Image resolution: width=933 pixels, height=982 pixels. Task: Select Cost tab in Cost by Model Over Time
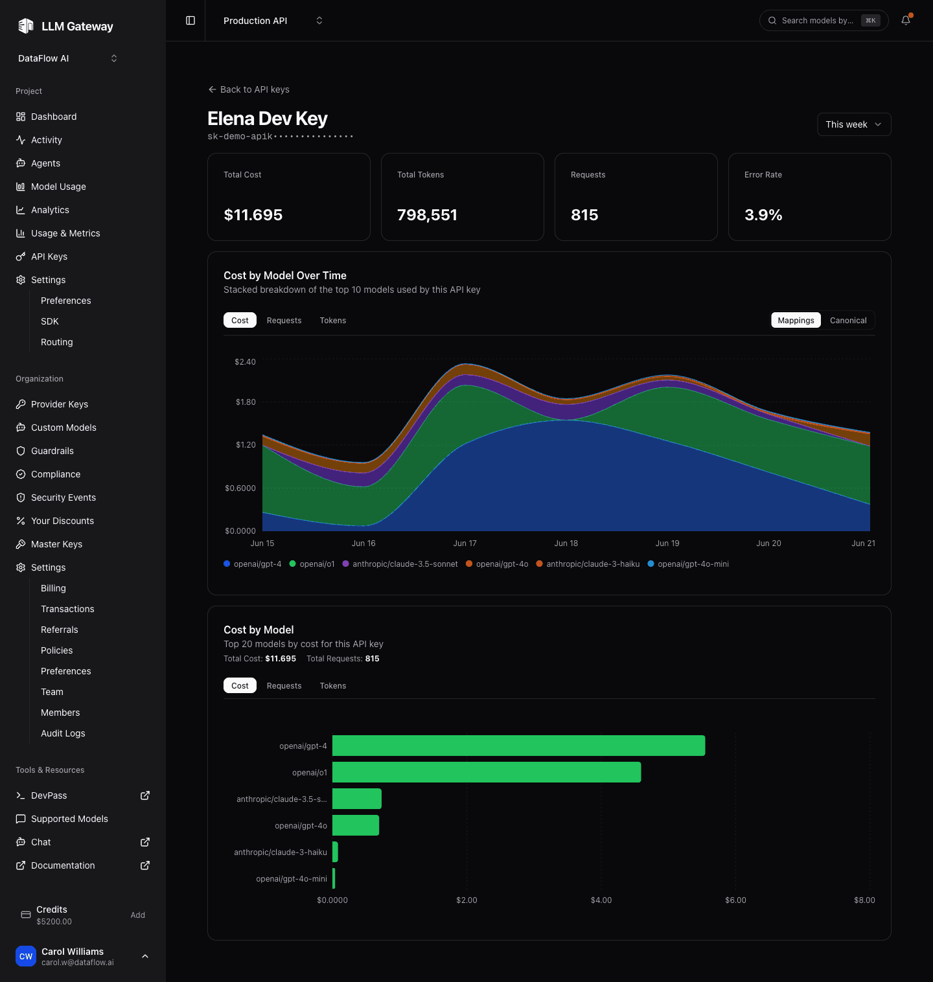click(240, 320)
